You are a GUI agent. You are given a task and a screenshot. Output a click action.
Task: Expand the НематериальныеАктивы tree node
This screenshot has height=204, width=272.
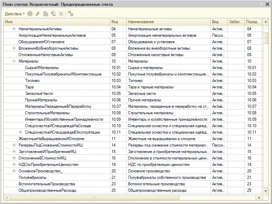point(14,29)
